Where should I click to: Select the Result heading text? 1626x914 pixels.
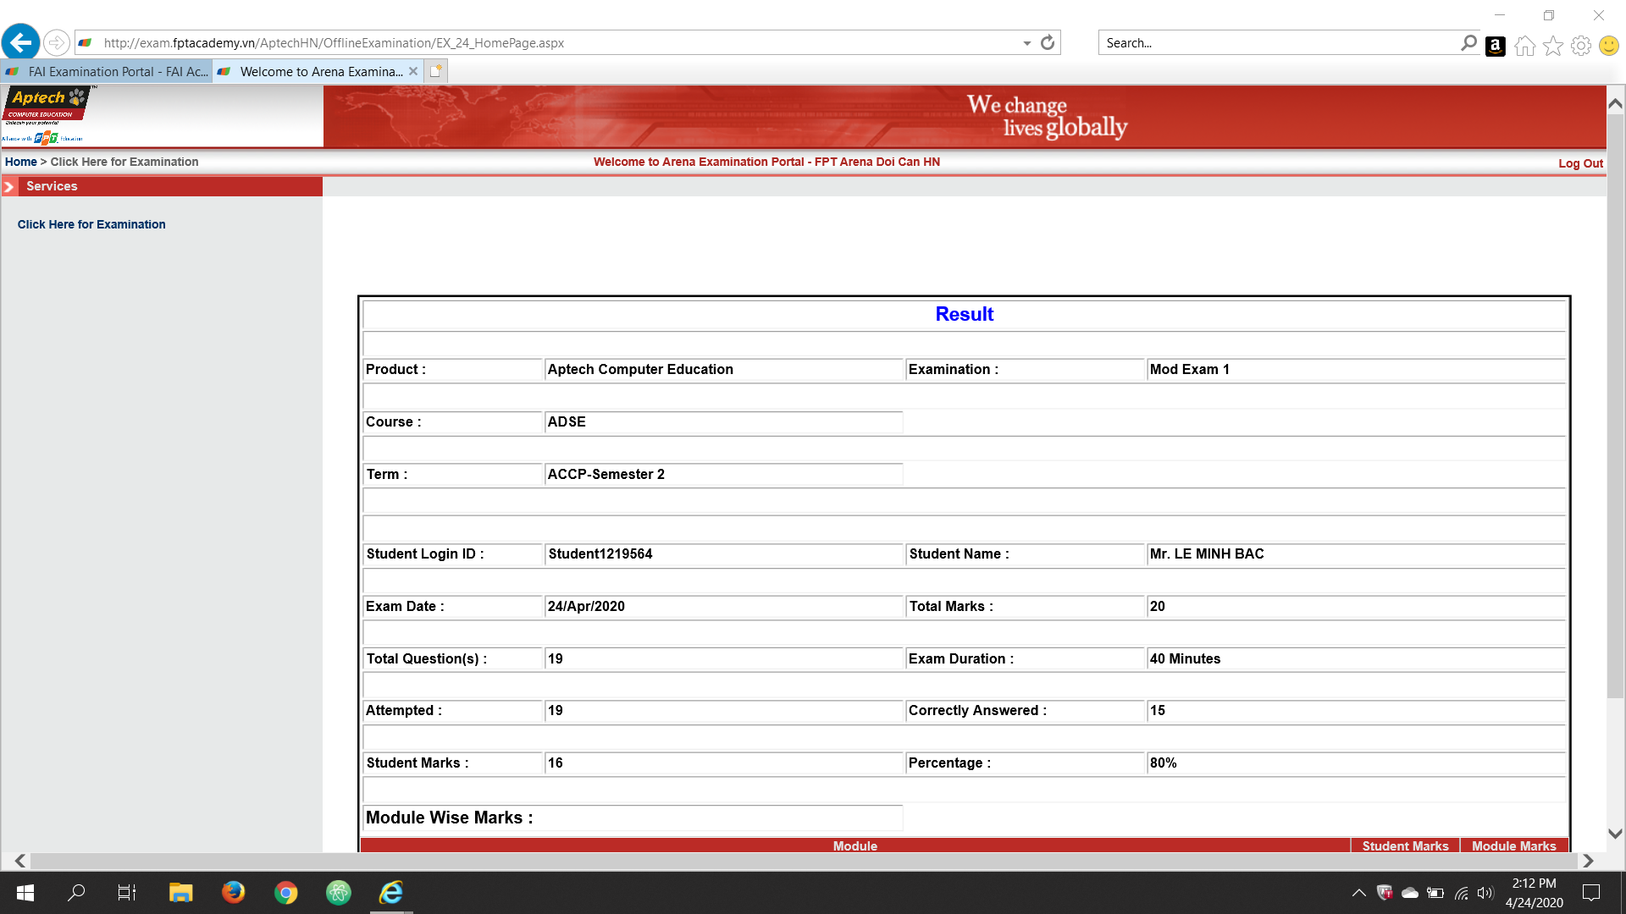click(x=964, y=314)
